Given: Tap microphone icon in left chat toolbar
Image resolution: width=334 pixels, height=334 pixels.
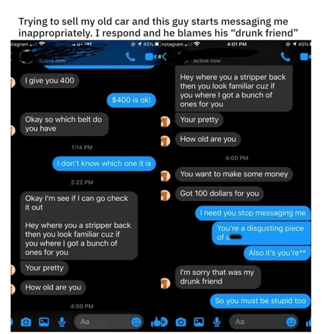Looking at the screenshot, I should click(62, 322).
